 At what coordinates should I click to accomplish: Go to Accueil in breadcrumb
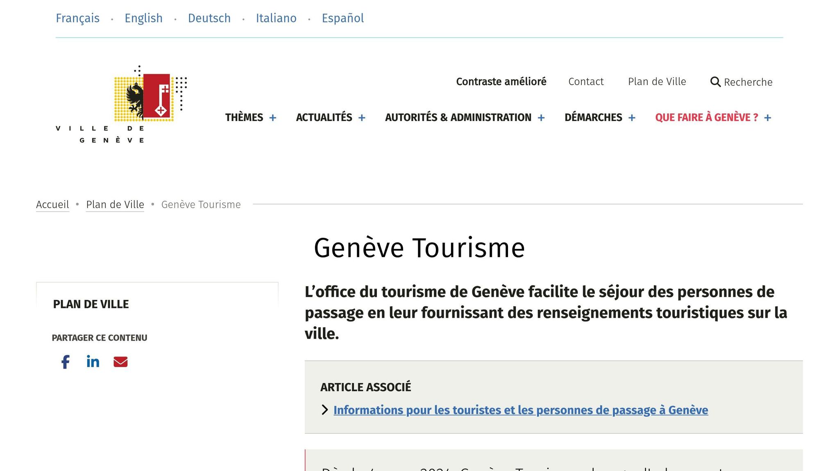(x=52, y=204)
